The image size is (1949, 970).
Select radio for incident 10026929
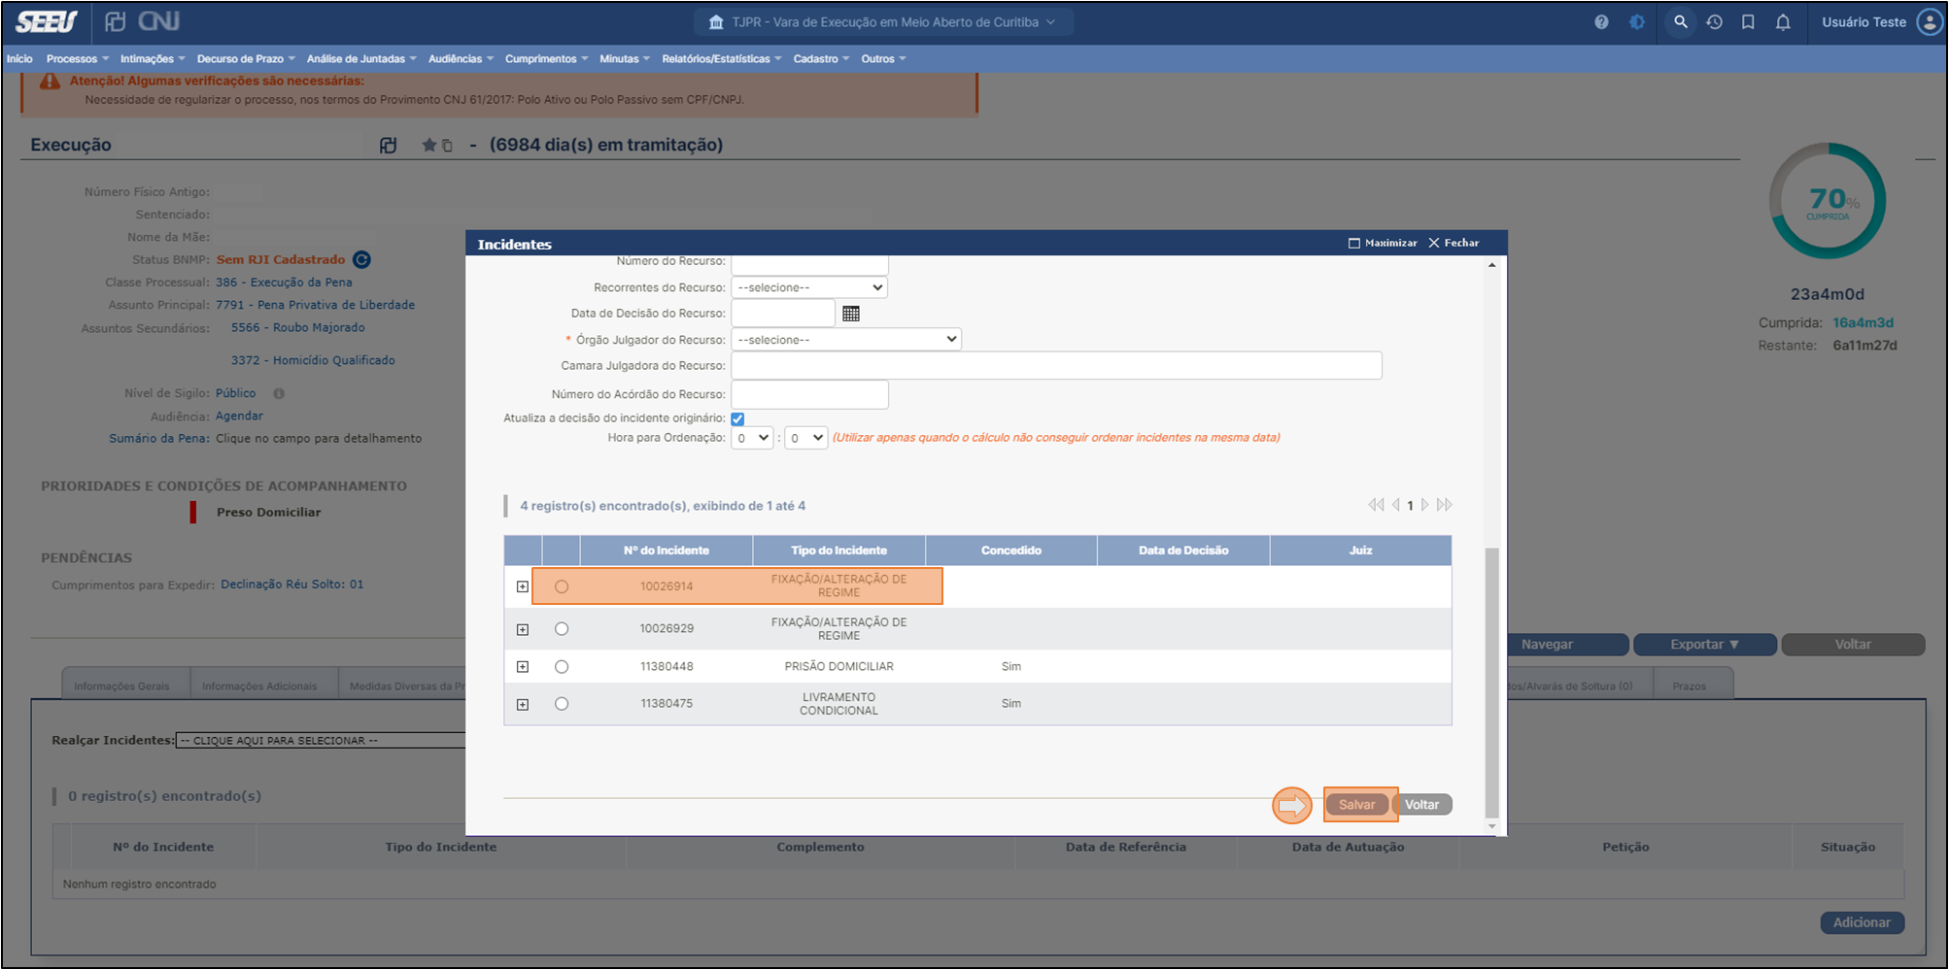562,629
